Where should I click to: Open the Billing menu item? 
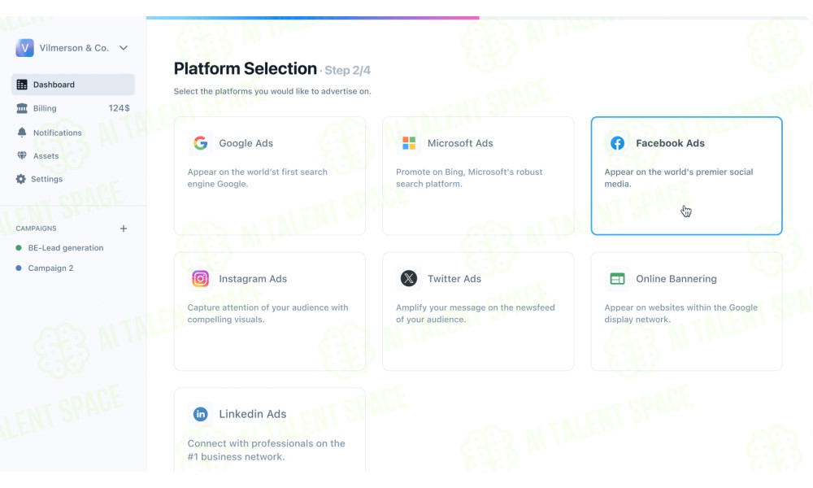73,108
